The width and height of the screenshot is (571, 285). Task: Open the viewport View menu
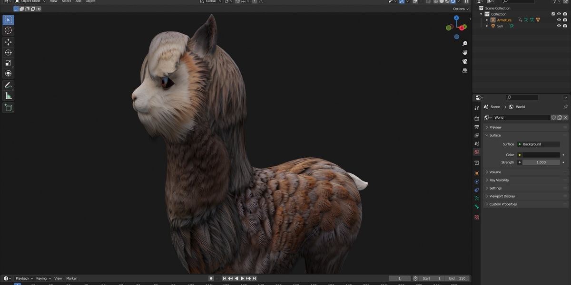coord(54,1)
